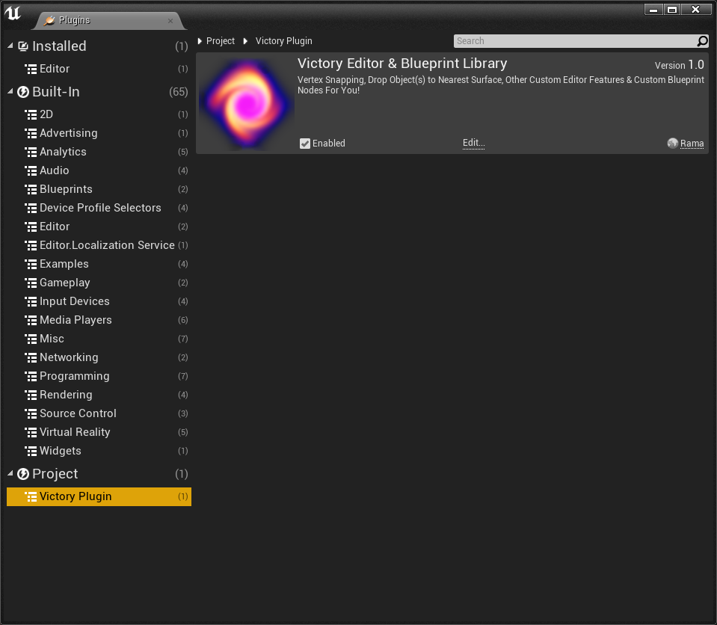Click the list icon beside Networking
This screenshot has height=625, width=717.
tap(31, 358)
